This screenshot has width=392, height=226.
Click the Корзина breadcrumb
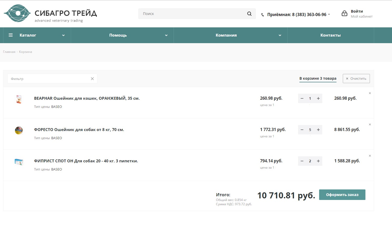26,52
